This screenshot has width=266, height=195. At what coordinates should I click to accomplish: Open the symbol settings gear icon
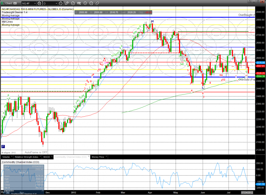click(x=39, y=3)
